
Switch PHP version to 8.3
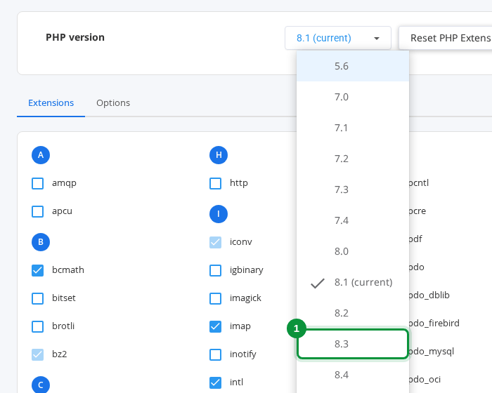353,344
